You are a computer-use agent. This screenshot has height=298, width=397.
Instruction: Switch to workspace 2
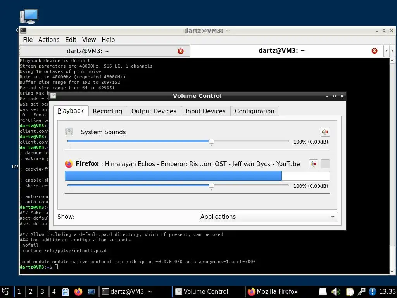[x=31, y=292]
